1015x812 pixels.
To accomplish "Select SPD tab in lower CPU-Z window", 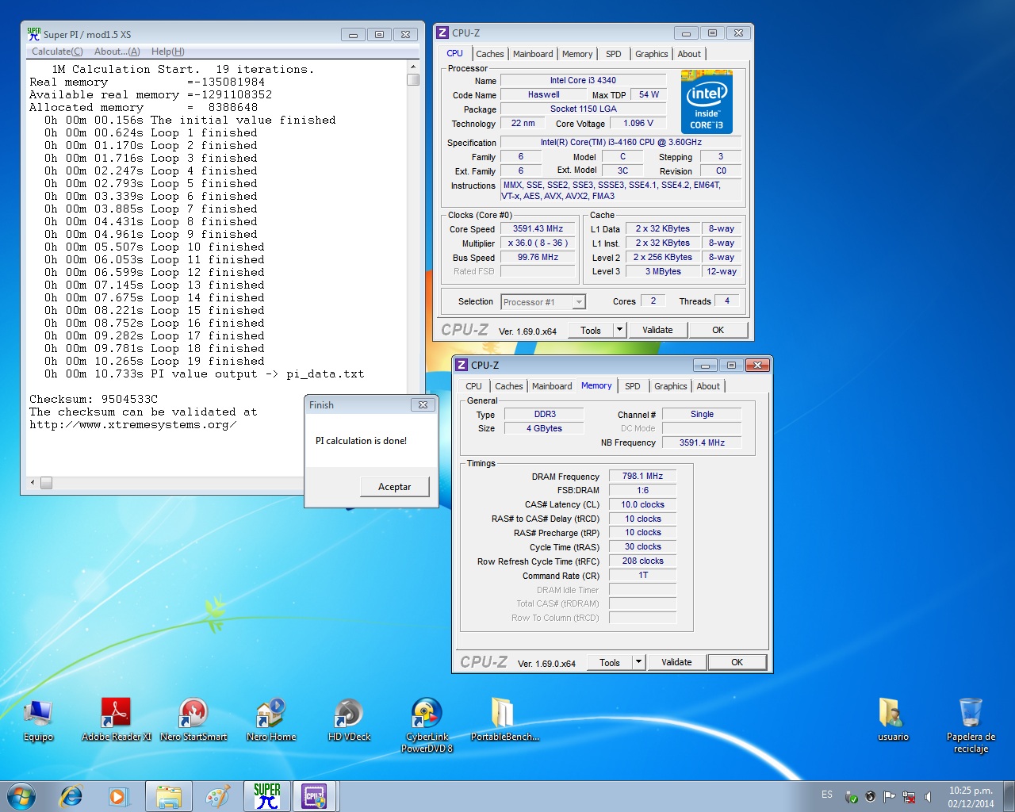I will (633, 386).
